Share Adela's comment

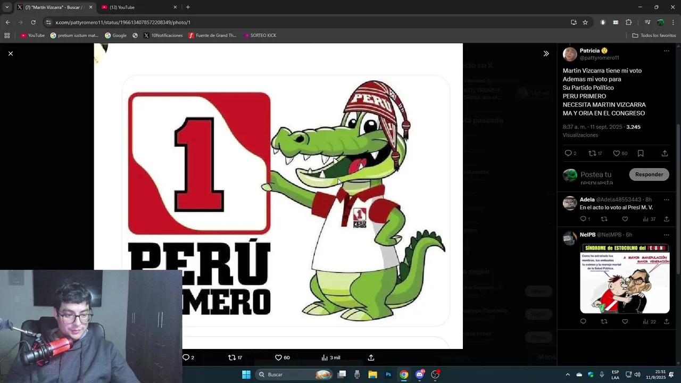[666, 219]
